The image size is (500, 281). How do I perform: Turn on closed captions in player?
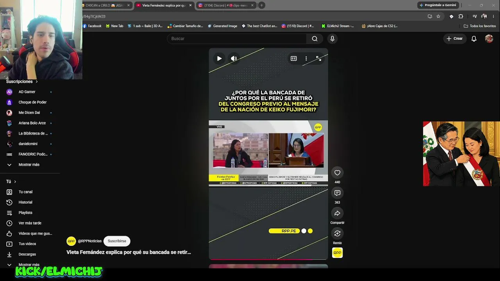click(294, 59)
